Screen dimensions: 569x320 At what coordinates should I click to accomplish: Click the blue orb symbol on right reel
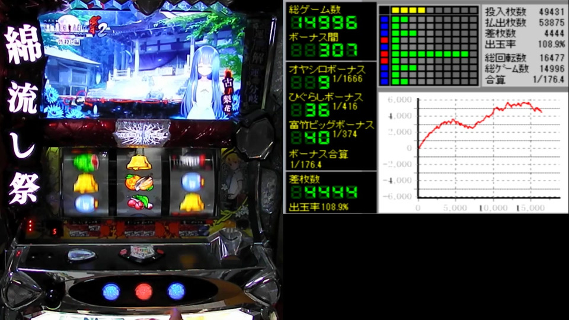click(x=192, y=181)
